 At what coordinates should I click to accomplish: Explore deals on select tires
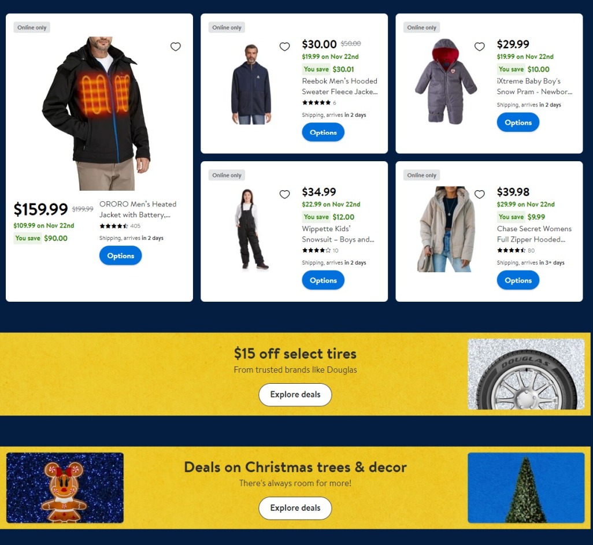point(295,395)
